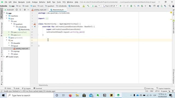
Task: Expand the manifests folder
Action: point(7,16)
